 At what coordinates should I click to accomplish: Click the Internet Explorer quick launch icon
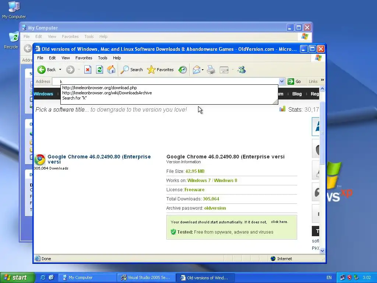(43, 278)
